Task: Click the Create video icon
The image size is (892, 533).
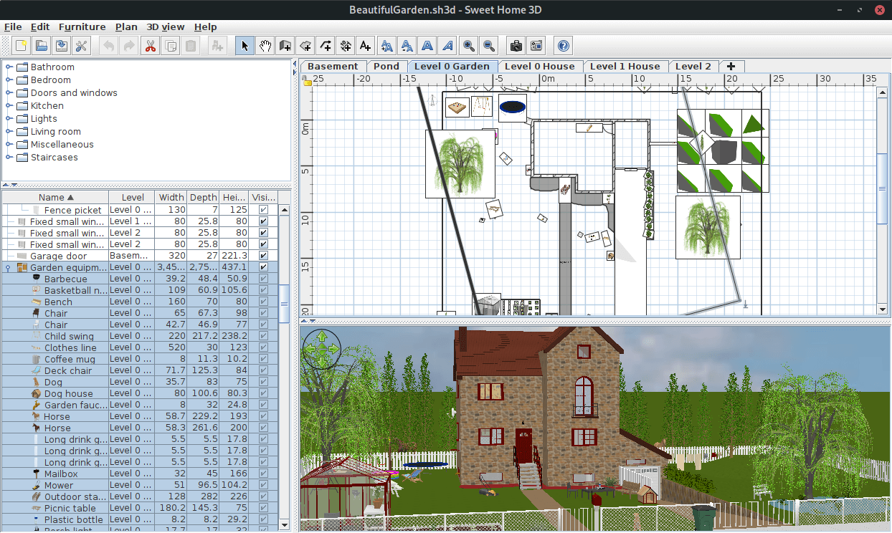Action: 536,46
